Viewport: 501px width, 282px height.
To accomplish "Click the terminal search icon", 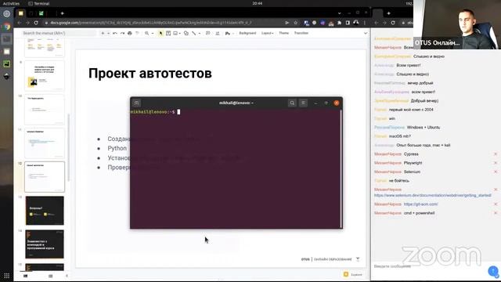I will point(292,103).
